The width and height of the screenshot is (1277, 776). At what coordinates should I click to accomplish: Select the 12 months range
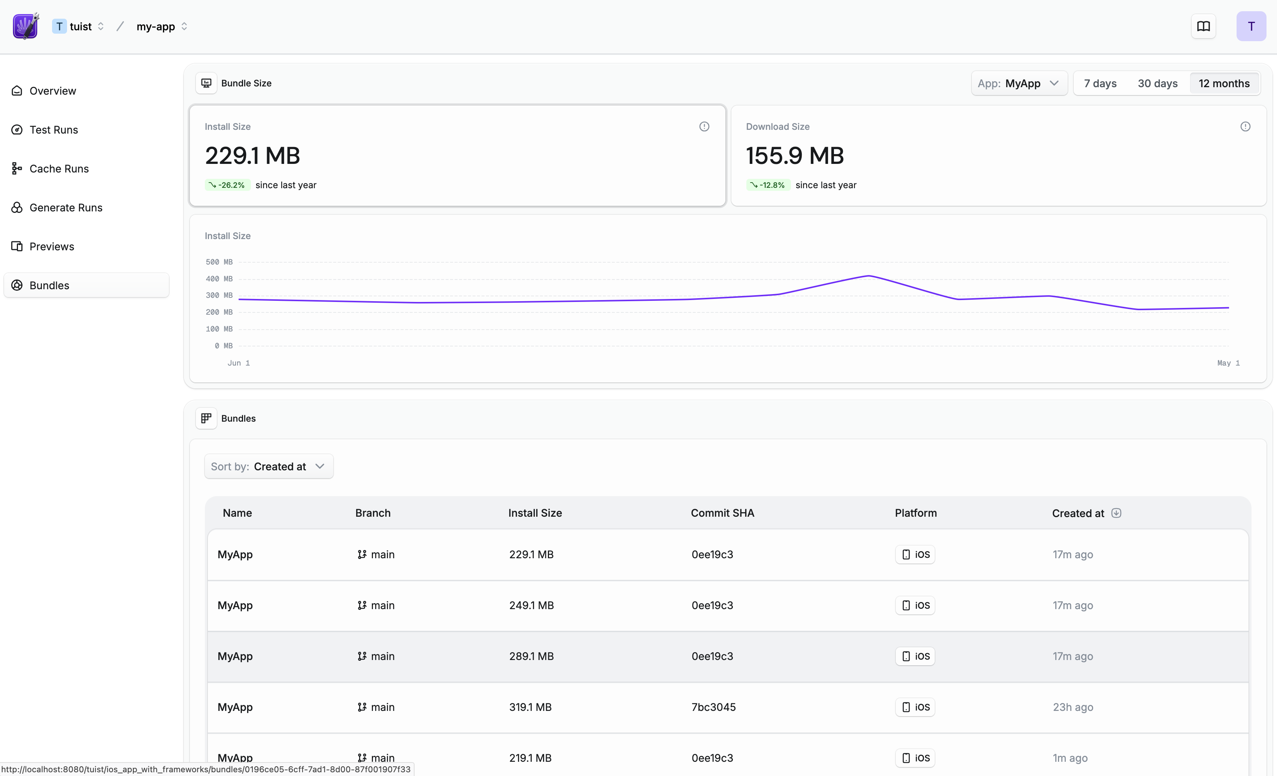pos(1223,83)
